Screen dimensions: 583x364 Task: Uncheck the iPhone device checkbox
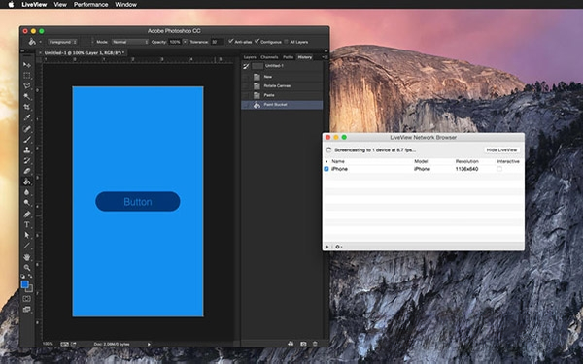tap(326, 169)
